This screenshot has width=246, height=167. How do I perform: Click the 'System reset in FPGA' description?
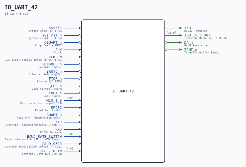pyautogui.click(x=45, y=38)
